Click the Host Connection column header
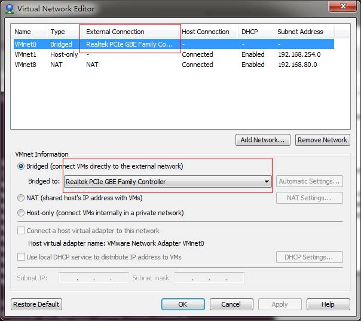This screenshot has width=361, height=321. tap(209, 32)
